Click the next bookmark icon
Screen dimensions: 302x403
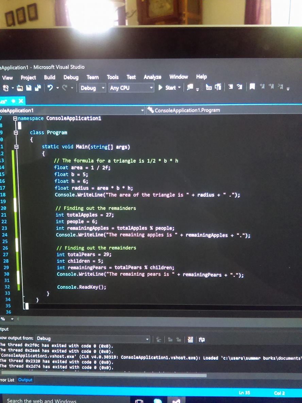[x=271, y=86]
